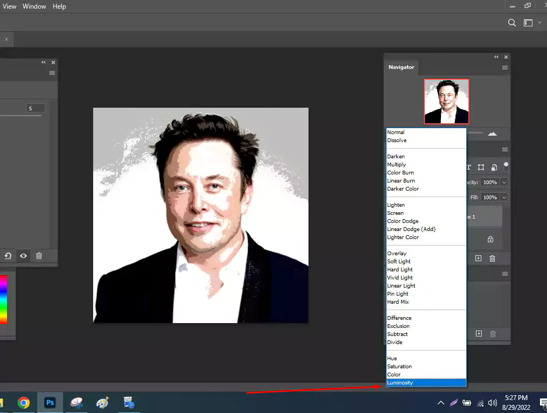Screen dimensions: 547x413
Task: Choose Normal blend mode
Action: [426, 132]
